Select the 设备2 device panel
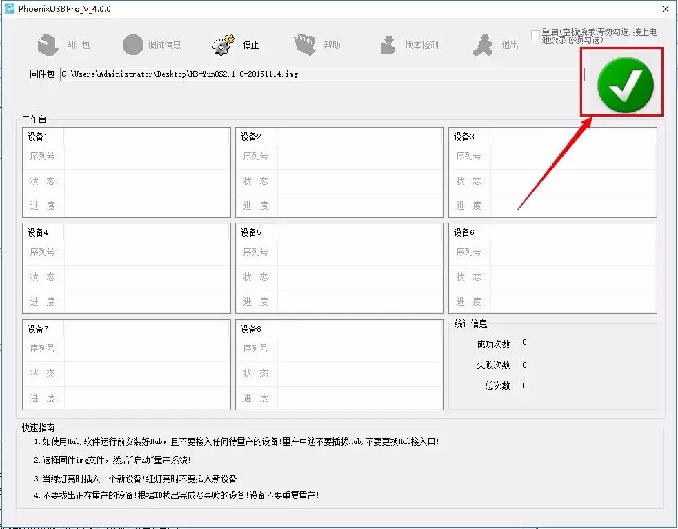Viewport: 678px width, 529px height. pyautogui.click(x=339, y=172)
